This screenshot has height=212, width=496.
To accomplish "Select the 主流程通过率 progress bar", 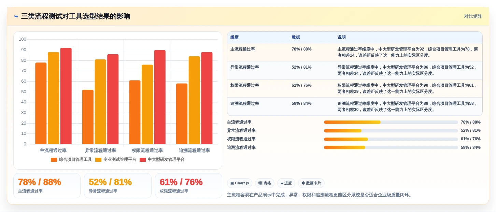I will coord(391,122).
